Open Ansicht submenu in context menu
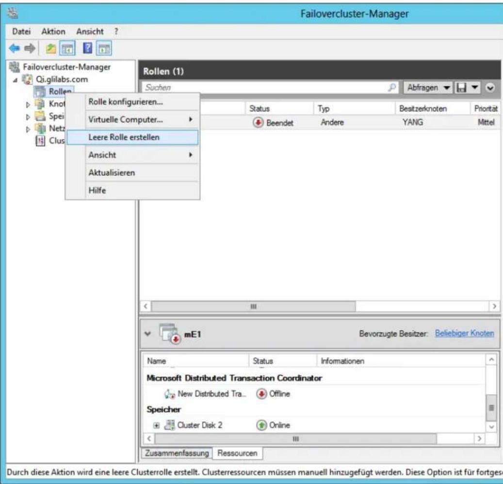 click(132, 155)
